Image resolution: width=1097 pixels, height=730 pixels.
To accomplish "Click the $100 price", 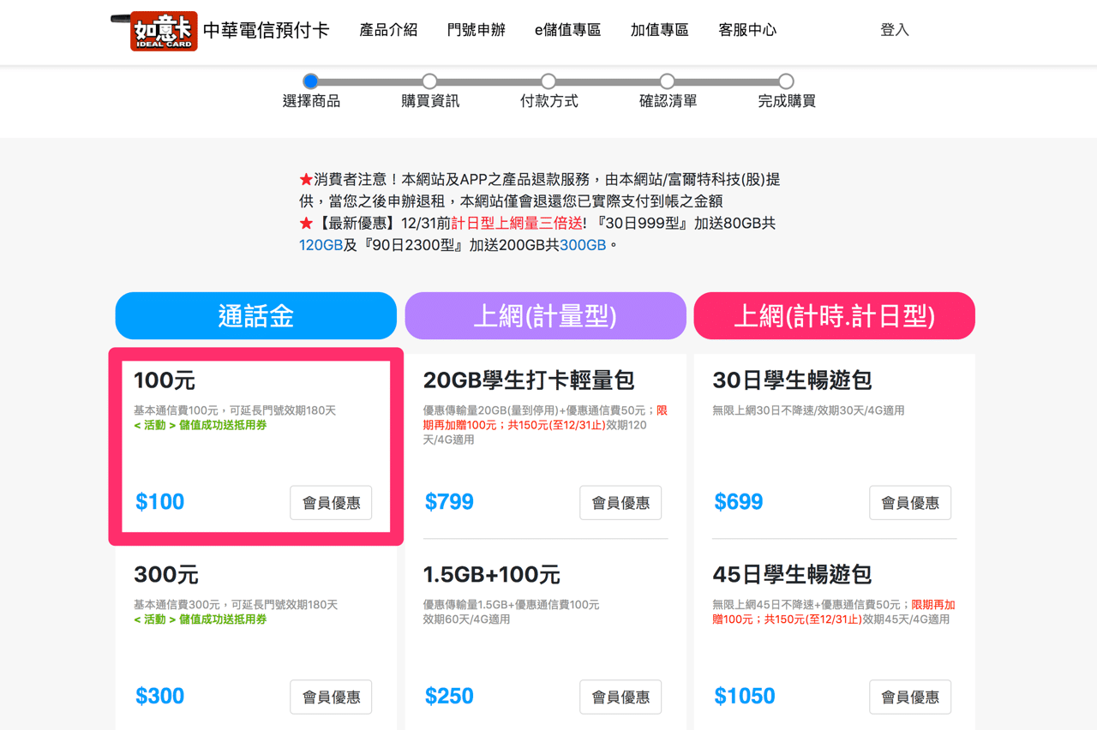I will [x=160, y=502].
